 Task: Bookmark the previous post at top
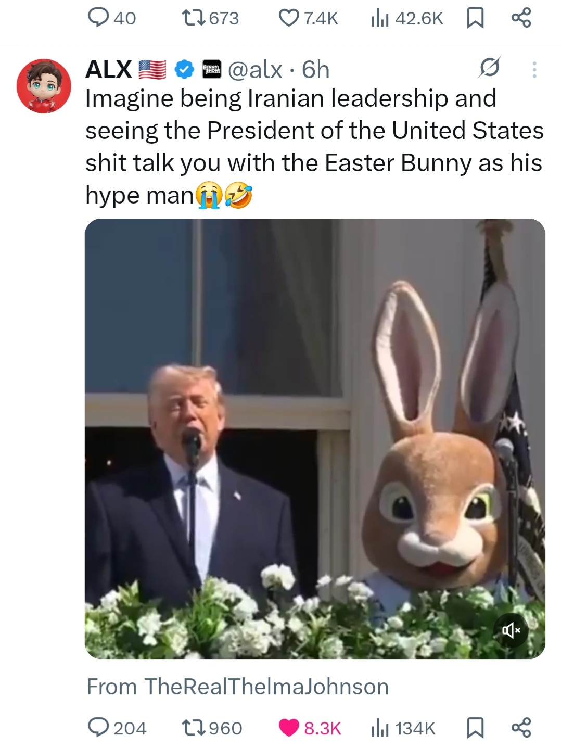[474, 19]
